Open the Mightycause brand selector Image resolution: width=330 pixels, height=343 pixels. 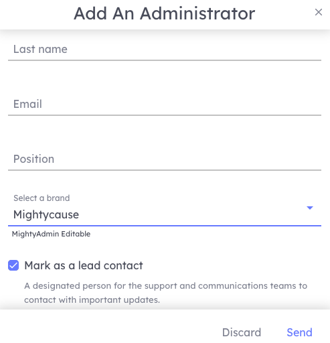(x=165, y=210)
